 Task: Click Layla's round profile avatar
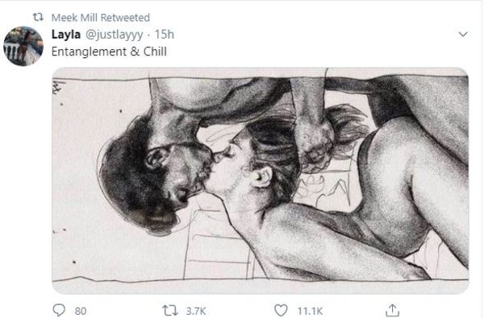tap(23, 46)
